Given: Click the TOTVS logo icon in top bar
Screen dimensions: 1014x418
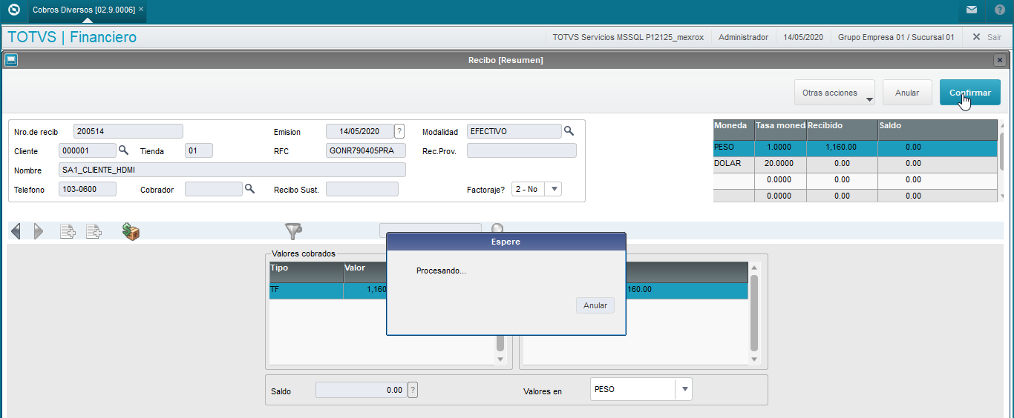Looking at the screenshot, I should pos(13,10).
